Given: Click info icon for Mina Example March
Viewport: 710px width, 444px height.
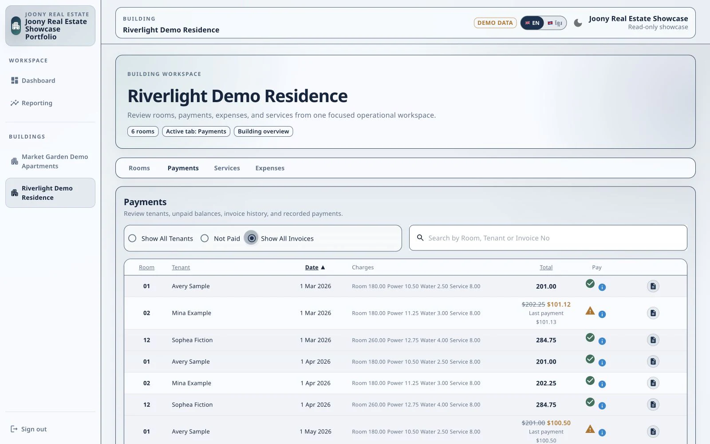Looking at the screenshot, I should [x=602, y=314].
